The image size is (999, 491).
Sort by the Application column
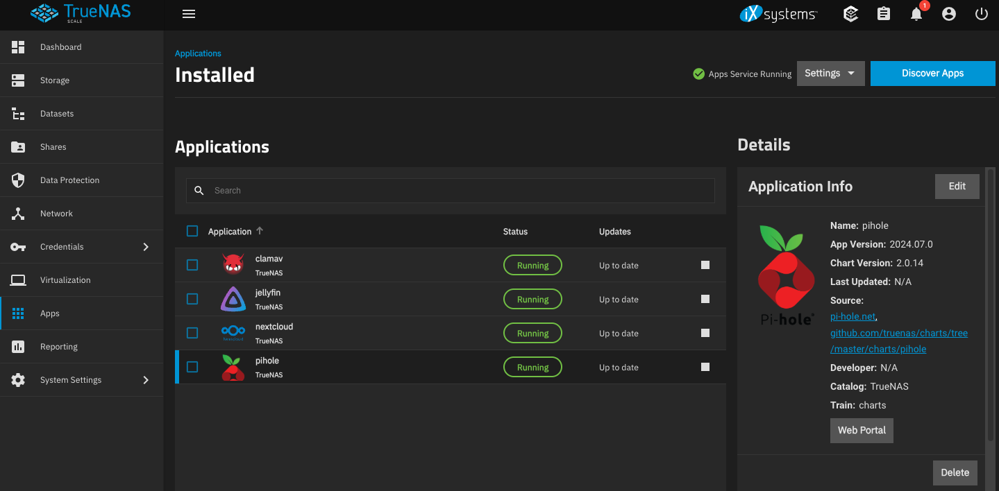pos(236,232)
